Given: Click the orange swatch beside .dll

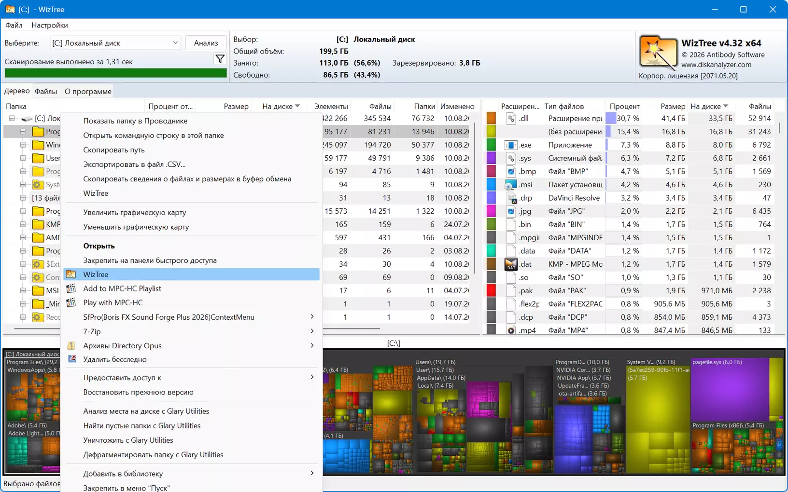Looking at the screenshot, I should [491, 118].
